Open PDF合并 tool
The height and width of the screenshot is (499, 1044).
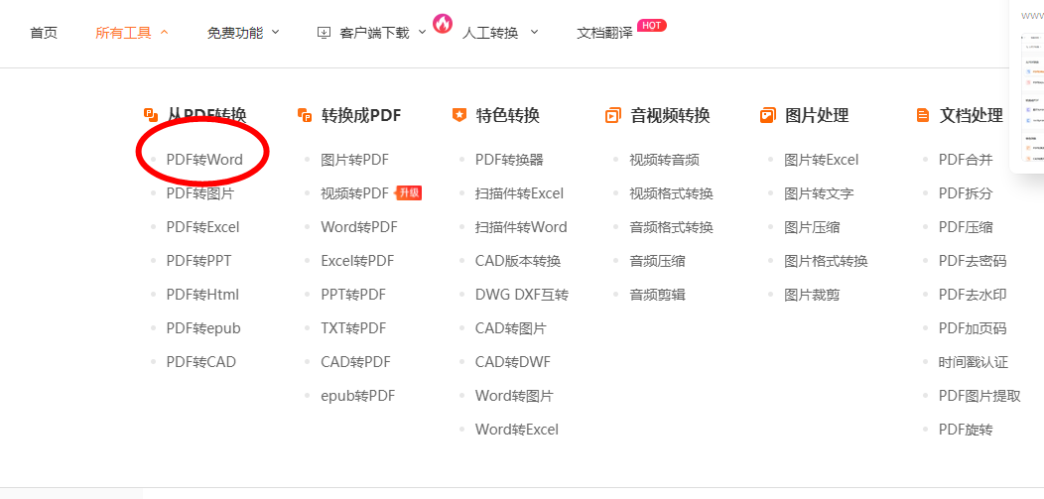[966, 160]
